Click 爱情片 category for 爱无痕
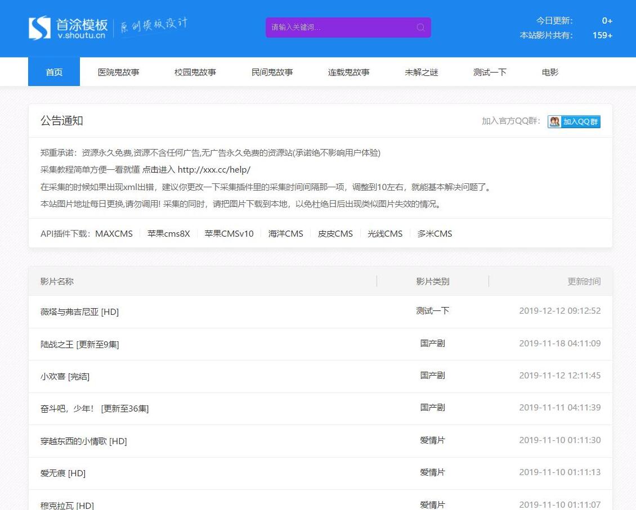The width and height of the screenshot is (636, 510). pyautogui.click(x=432, y=472)
